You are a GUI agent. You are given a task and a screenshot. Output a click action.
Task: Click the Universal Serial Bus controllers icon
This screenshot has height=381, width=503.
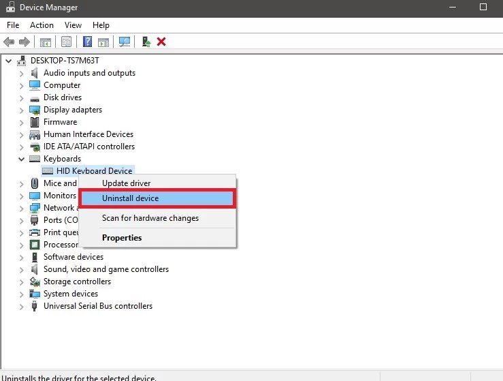(x=34, y=306)
